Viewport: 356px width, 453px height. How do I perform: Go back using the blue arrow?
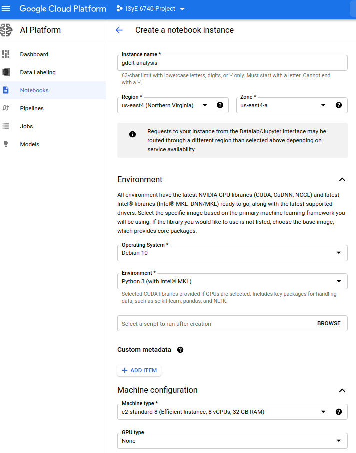pos(119,30)
